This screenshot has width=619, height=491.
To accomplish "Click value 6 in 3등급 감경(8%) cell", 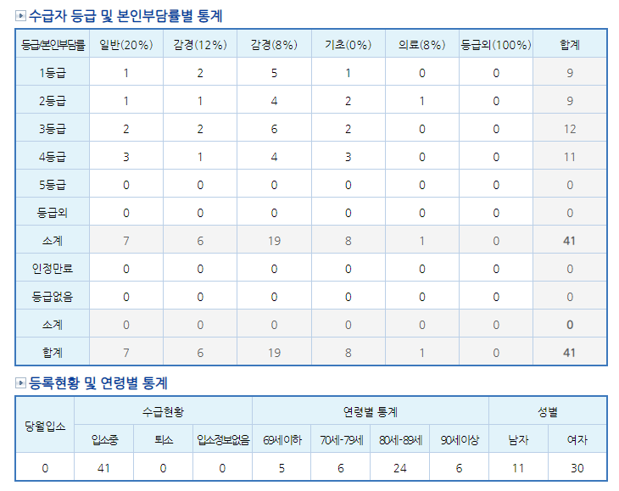I will pyautogui.click(x=275, y=129).
